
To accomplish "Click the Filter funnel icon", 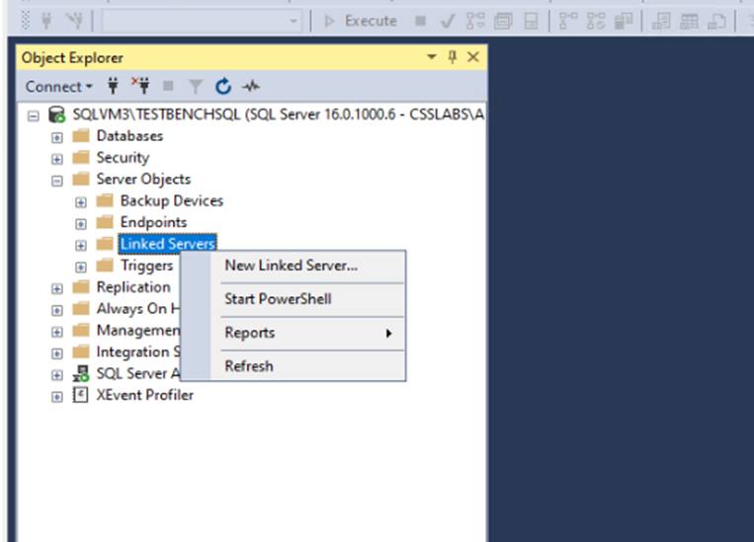I will (196, 87).
